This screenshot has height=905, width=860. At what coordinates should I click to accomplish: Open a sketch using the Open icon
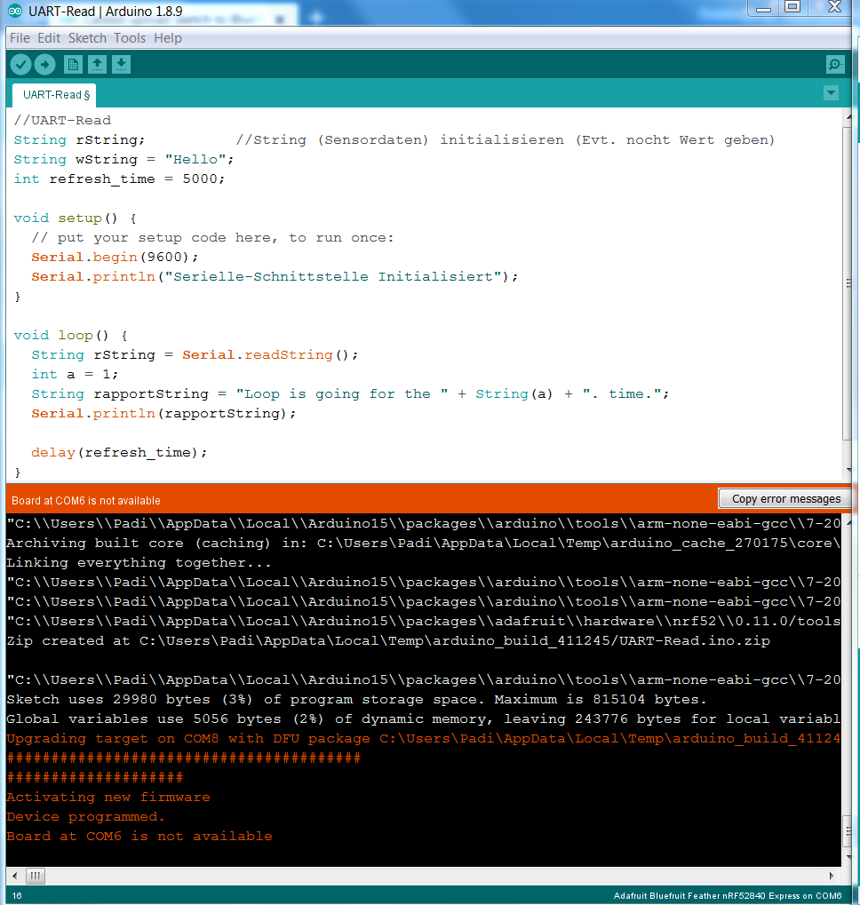pos(97,64)
